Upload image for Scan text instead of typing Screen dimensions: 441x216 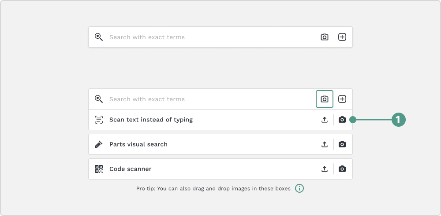tap(324, 120)
